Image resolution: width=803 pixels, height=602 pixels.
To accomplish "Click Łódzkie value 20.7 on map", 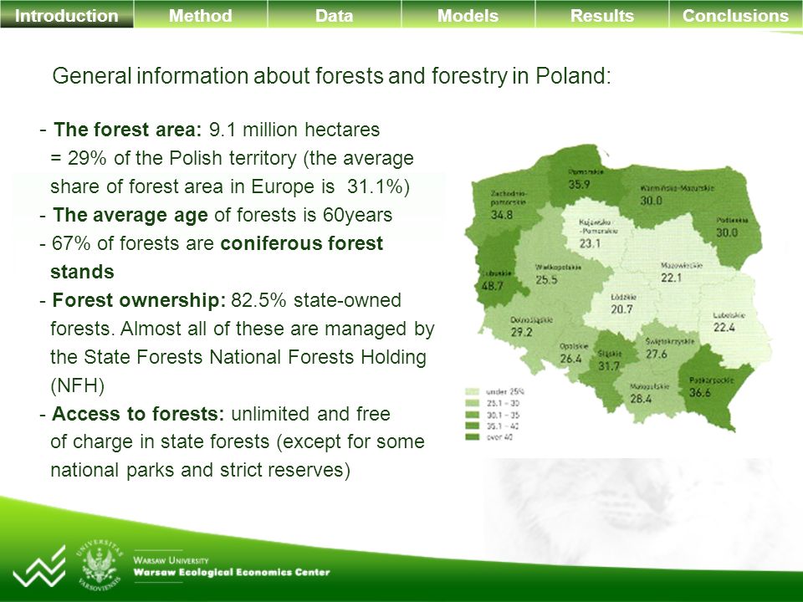I will tap(621, 309).
